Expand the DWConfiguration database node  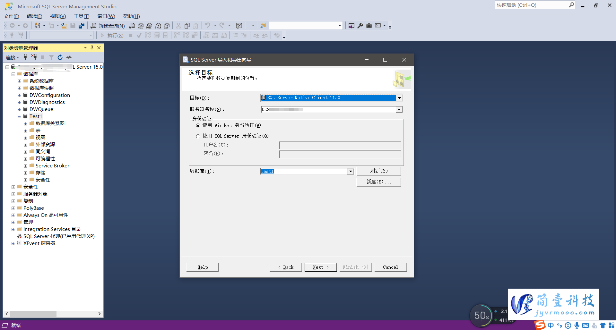pyautogui.click(x=19, y=95)
